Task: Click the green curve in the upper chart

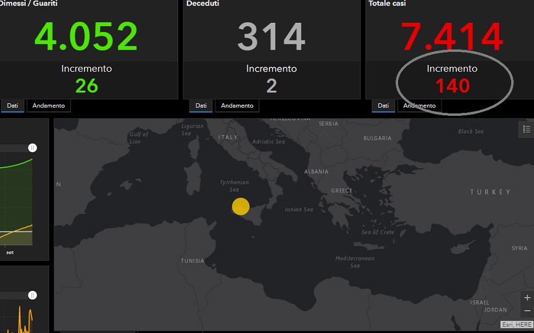Action: coord(17,165)
